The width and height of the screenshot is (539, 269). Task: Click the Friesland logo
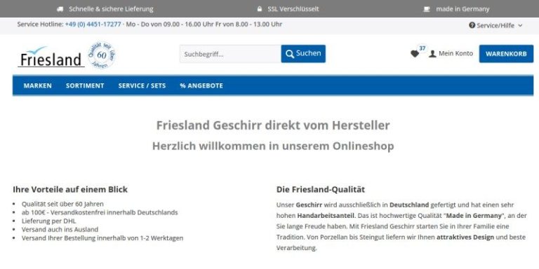51,57
